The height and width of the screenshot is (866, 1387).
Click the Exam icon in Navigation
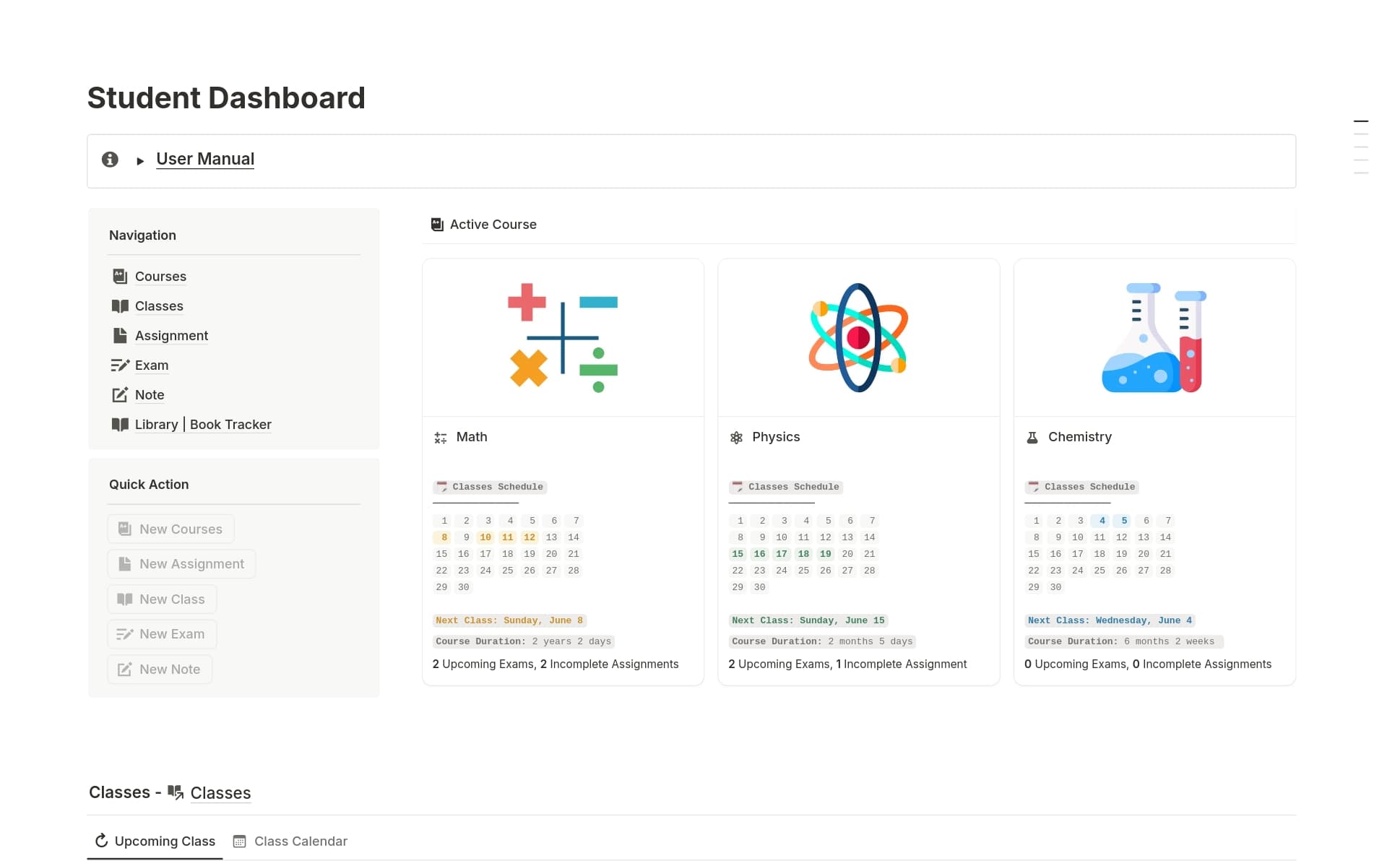(x=119, y=365)
